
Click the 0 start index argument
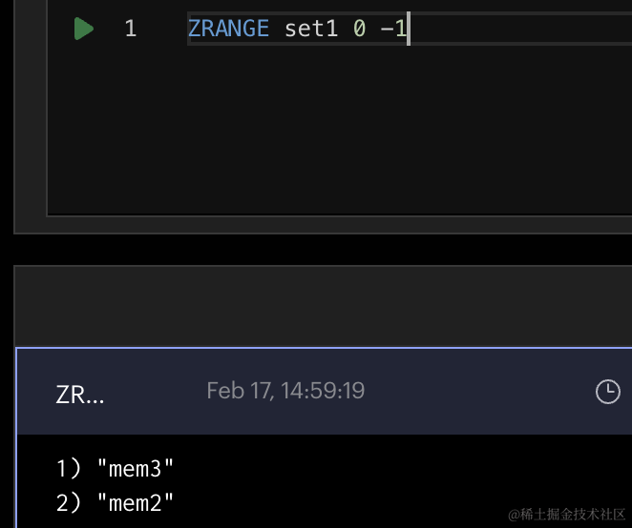pyautogui.click(x=359, y=29)
